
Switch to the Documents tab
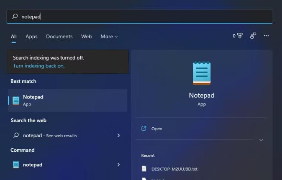click(x=59, y=36)
